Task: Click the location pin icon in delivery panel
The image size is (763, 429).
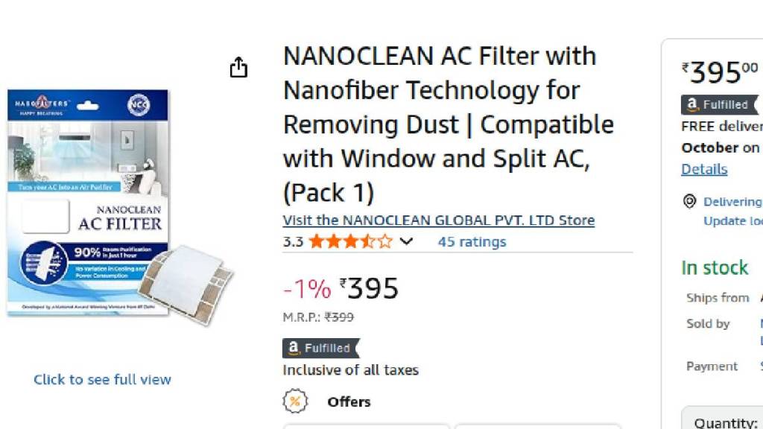Action: (690, 202)
